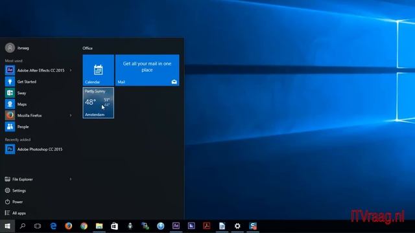This screenshot has width=415, height=233.
Task: Open Adobe After Effects CC 2015 entry
Action: [39, 71]
